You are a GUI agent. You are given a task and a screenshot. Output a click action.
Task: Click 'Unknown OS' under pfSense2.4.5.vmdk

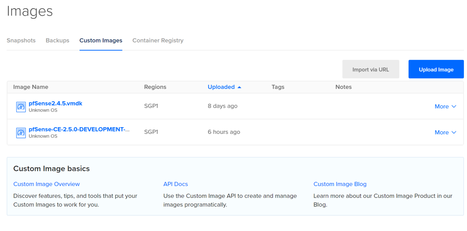(x=43, y=110)
